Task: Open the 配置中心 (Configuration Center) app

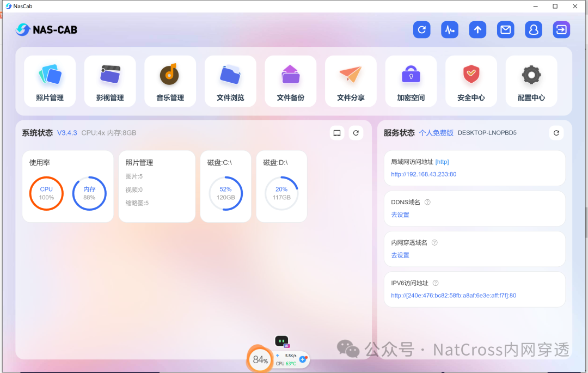Action: point(531,81)
